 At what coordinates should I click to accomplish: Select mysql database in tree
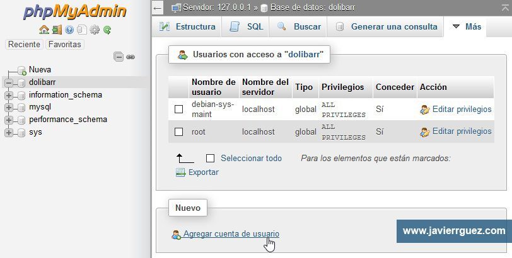(x=40, y=107)
